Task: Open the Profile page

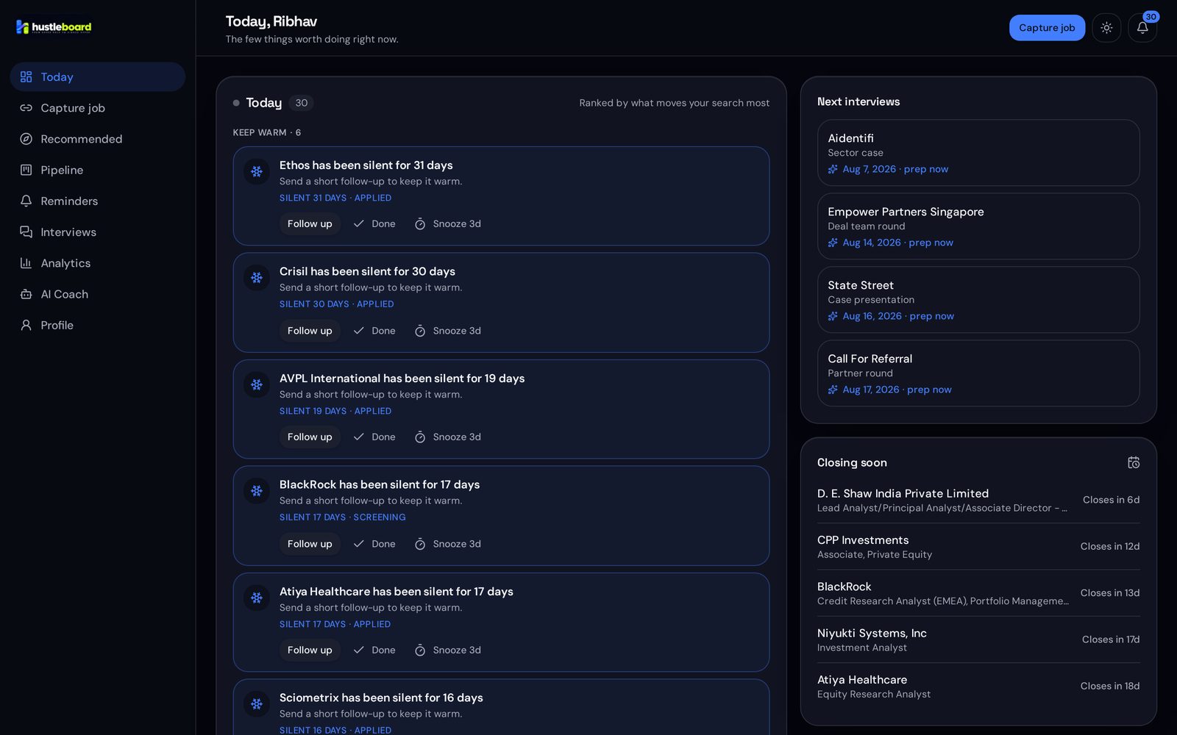Action: (97, 325)
